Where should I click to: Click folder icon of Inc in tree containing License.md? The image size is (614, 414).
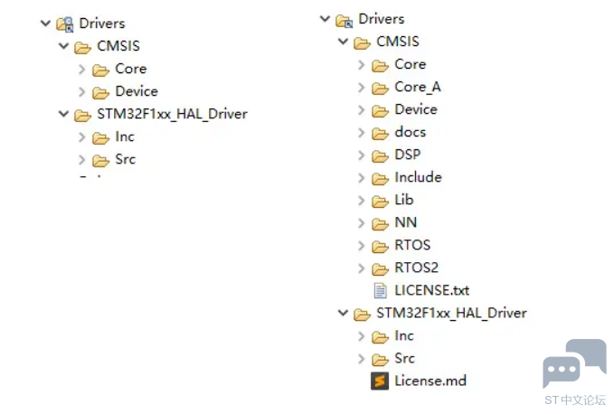(380, 337)
